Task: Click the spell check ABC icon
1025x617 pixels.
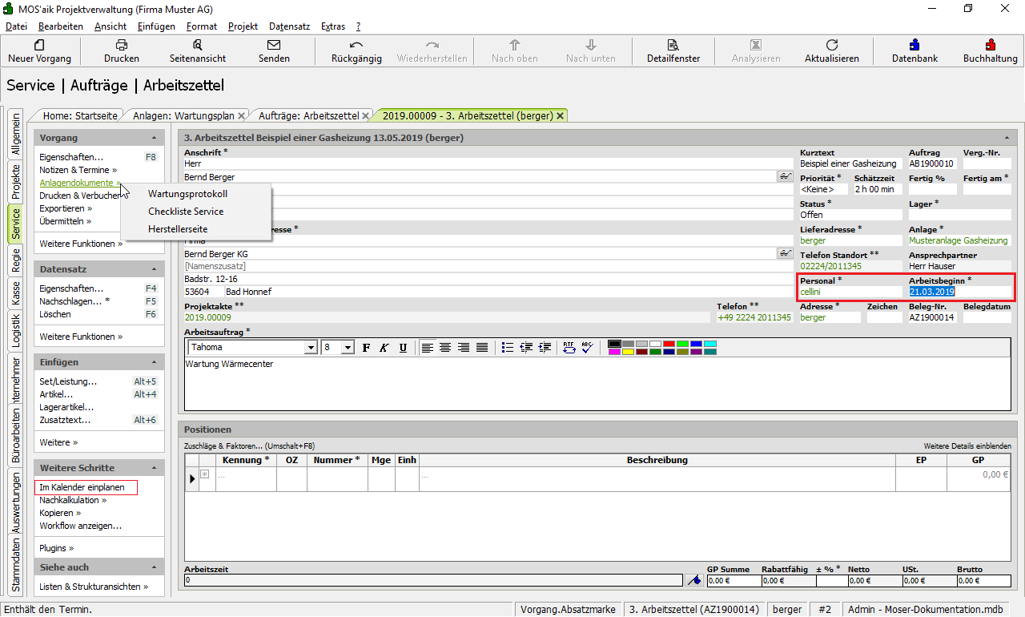Action: click(x=589, y=347)
